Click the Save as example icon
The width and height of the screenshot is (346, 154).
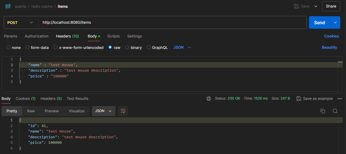pyautogui.click(x=298, y=99)
